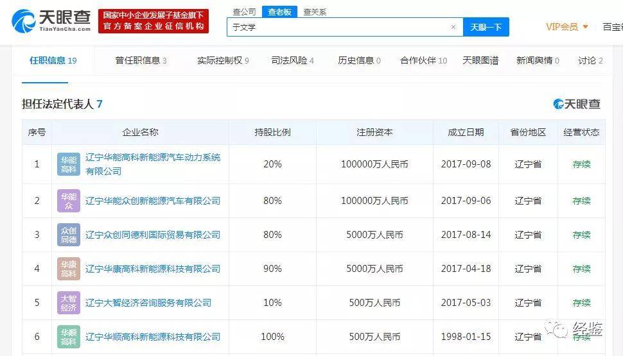Click the 众创同德 company logo badge
The width and height of the screenshot is (623, 356).
69,235
